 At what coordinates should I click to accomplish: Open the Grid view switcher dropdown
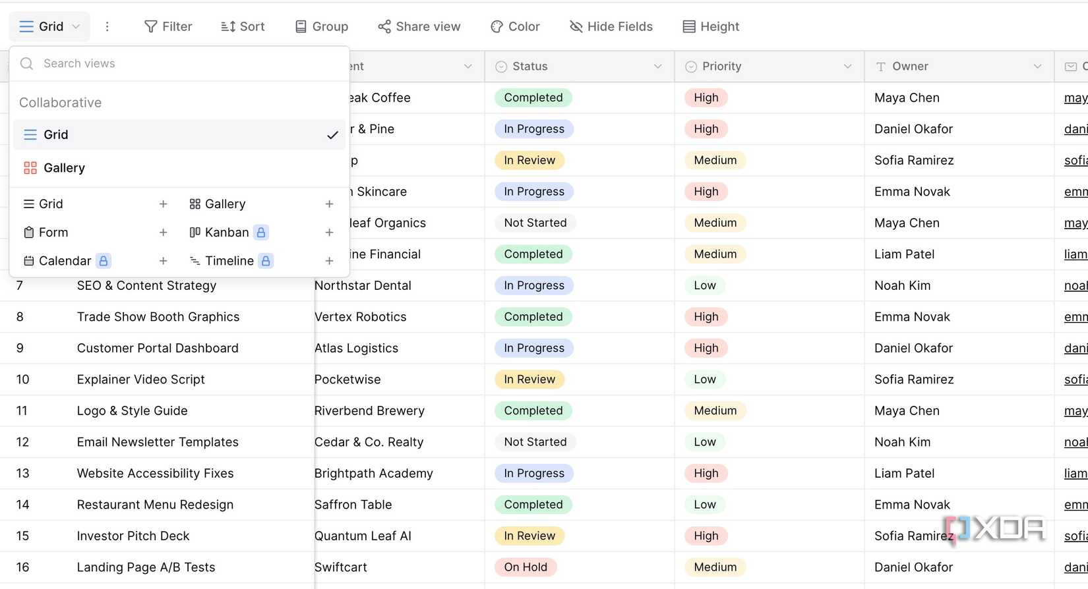click(x=49, y=26)
